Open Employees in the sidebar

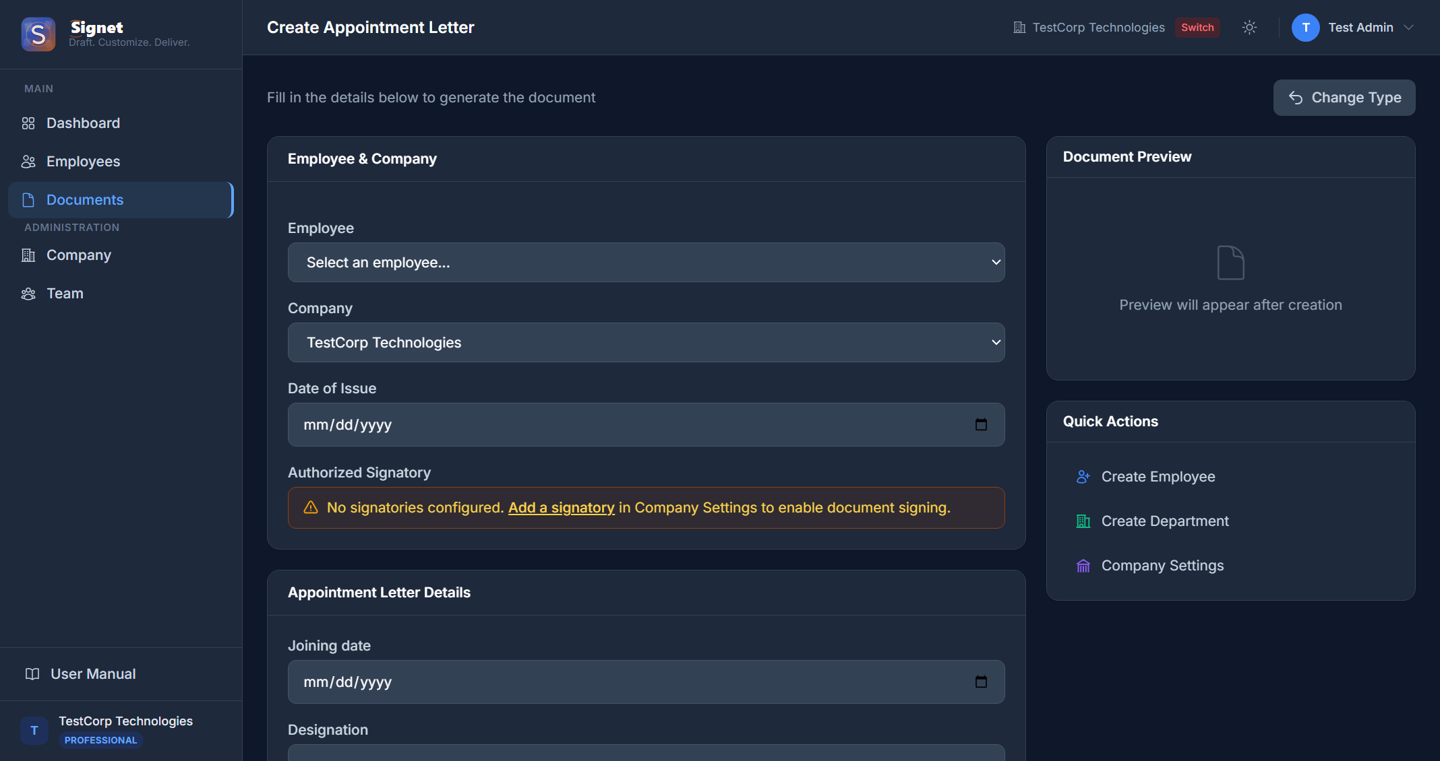pos(83,162)
